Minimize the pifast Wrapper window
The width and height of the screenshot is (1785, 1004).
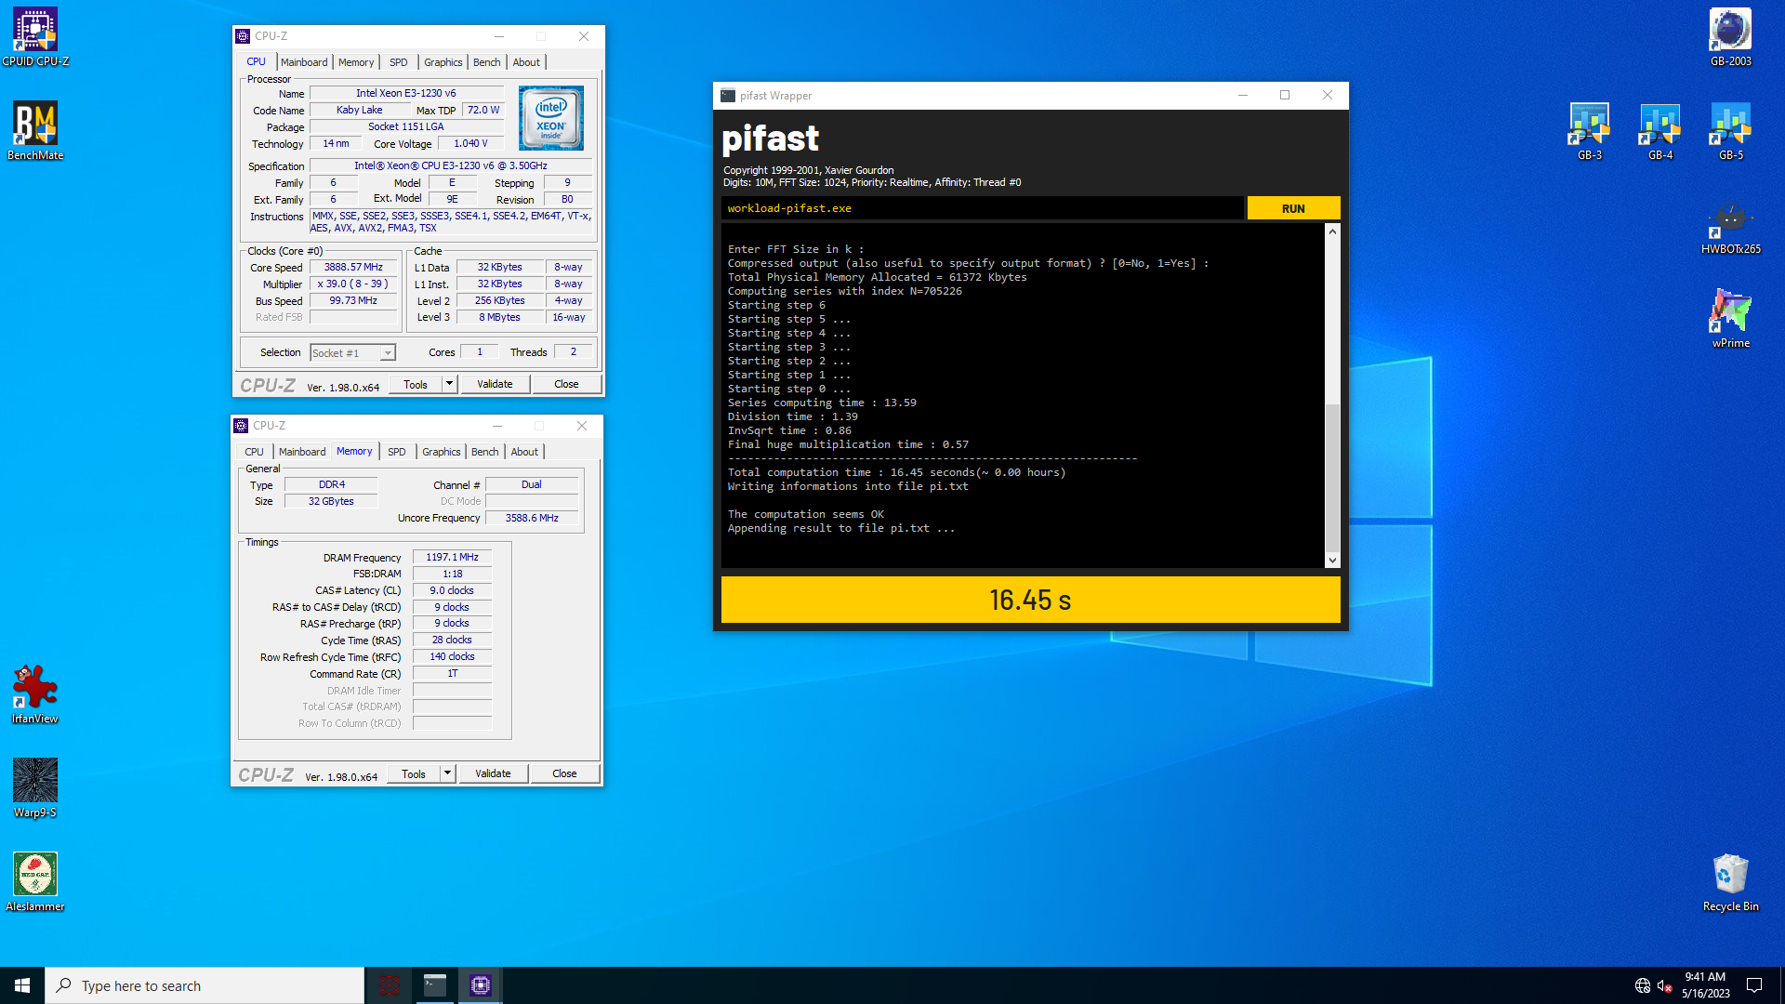coord(1242,95)
